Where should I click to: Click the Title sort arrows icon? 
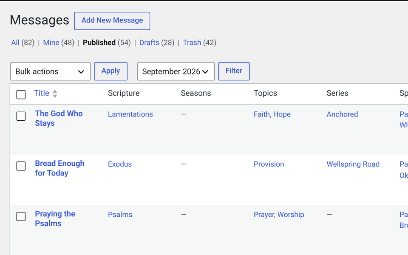point(55,93)
